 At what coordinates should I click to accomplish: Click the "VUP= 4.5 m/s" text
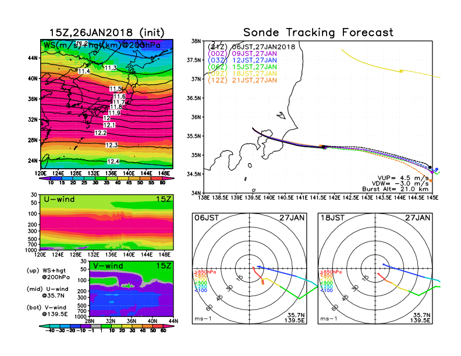click(403, 178)
